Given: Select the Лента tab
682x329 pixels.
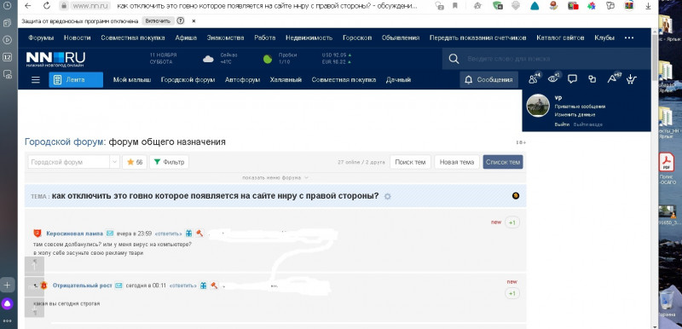Looking at the screenshot, I should tap(76, 80).
